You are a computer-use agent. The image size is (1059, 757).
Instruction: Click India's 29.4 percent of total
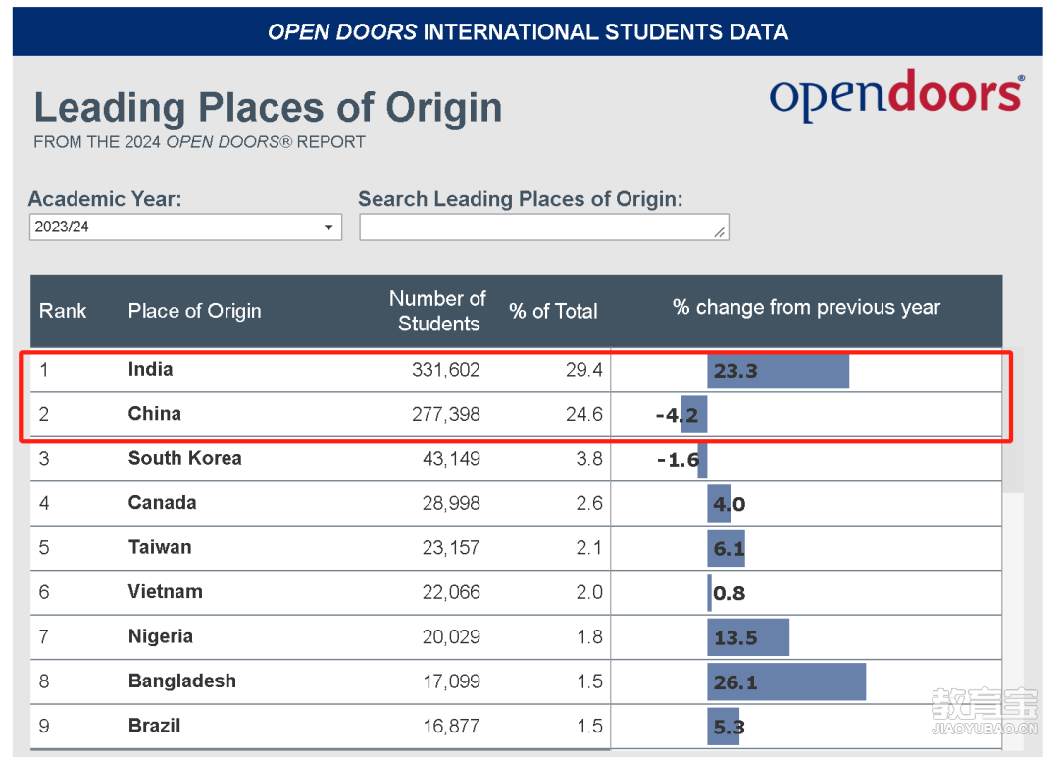584,370
